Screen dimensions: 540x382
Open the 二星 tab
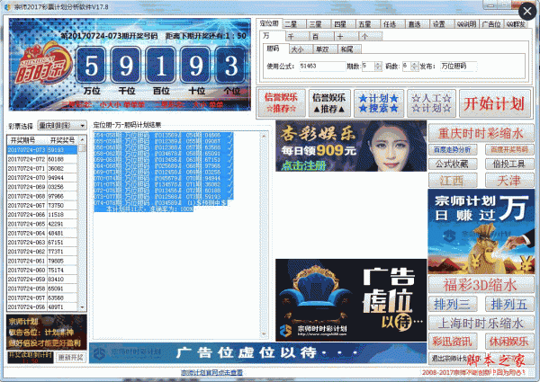point(292,23)
